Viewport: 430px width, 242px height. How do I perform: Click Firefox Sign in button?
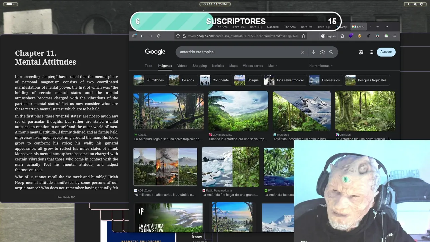point(328,36)
